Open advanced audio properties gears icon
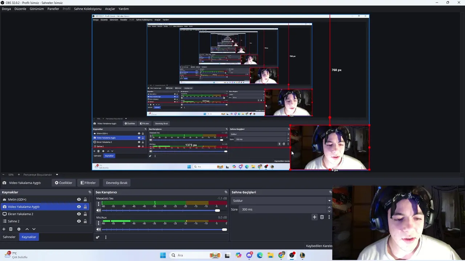Image resolution: width=465 pixels, height=261 pixels. (x=97, y=237)
